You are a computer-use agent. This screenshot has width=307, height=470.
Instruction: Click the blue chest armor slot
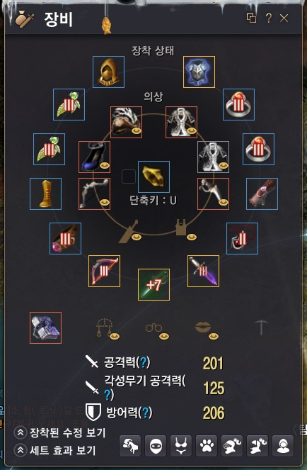pyautogui.click(x=199, y=72)
